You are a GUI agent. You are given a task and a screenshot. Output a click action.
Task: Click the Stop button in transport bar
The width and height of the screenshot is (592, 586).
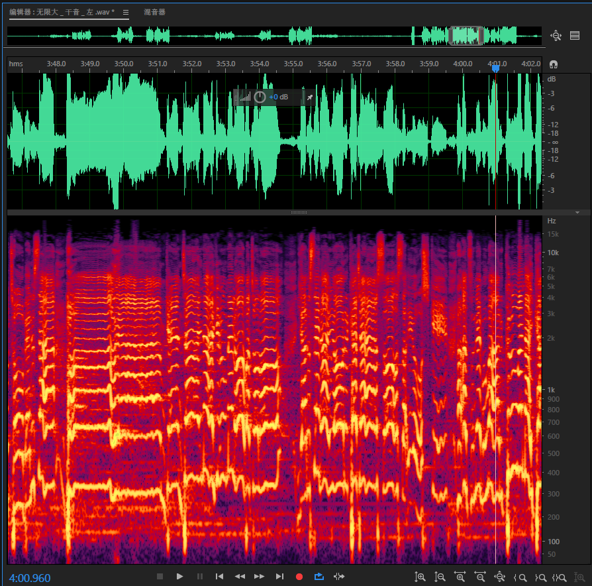click(160, 577)
